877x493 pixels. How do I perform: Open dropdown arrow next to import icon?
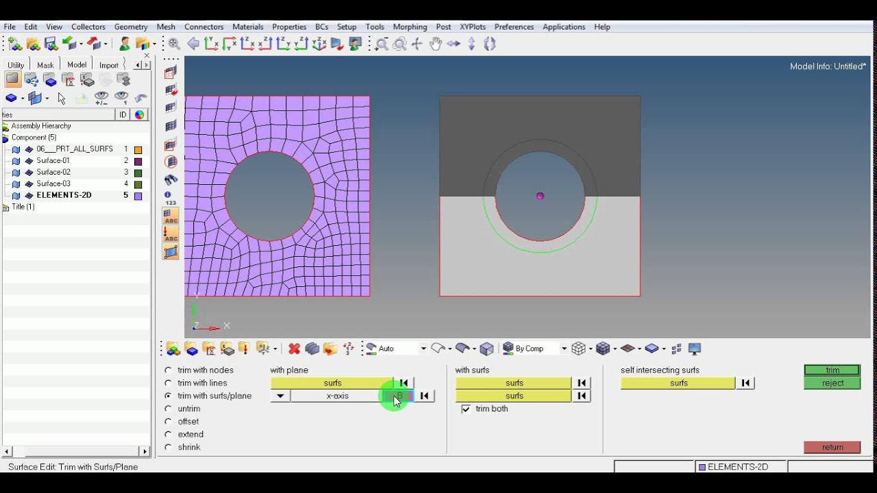(x=81, y=44)
